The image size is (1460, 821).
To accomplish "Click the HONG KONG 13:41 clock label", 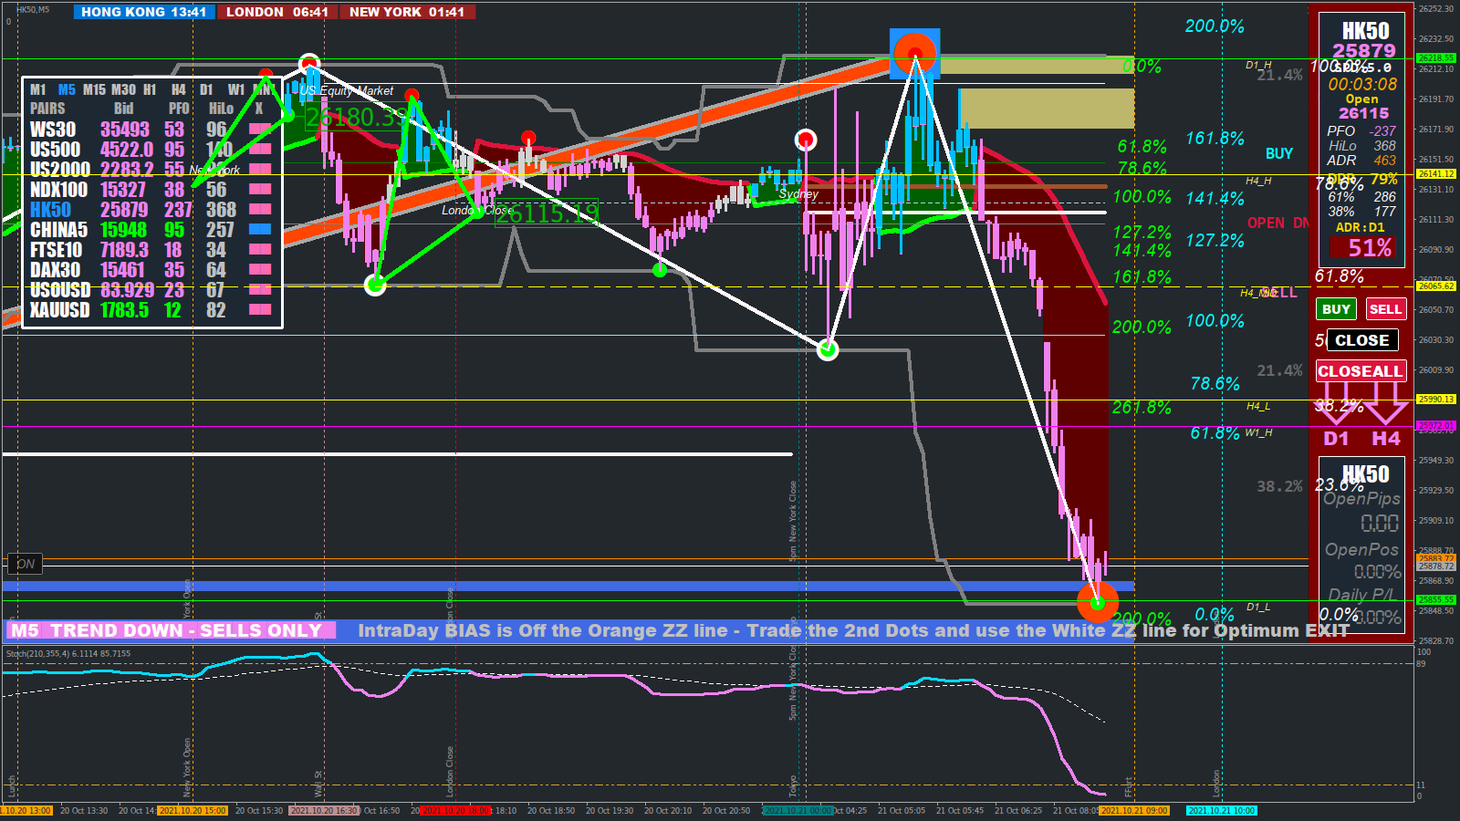I will click(144, 12).
